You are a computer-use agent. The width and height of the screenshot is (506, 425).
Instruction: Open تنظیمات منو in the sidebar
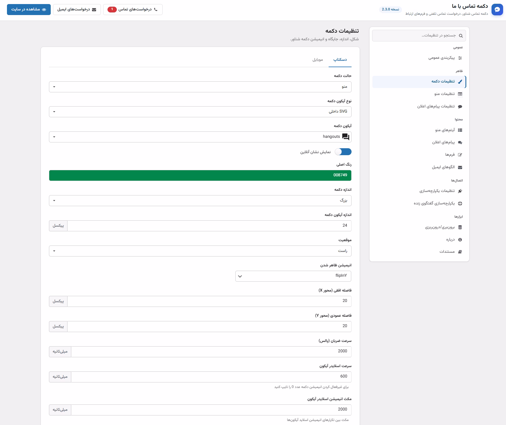click(419, 94)
